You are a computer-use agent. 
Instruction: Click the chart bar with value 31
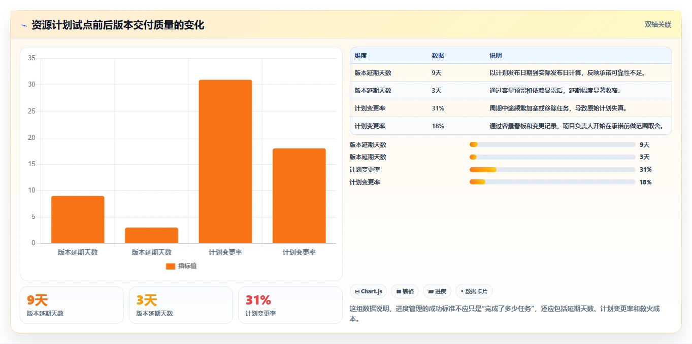pyautogui.click(x=225, y=162)
